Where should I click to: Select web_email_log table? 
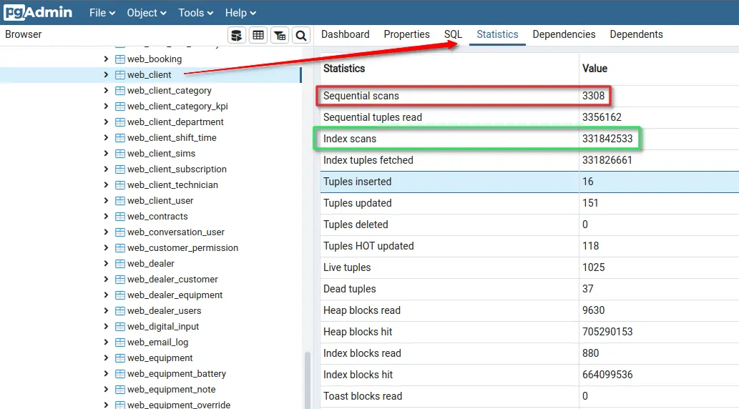157,342
